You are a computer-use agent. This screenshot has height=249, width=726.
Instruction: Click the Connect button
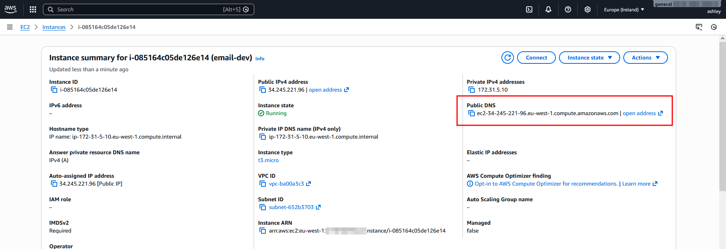pos(536,58)
